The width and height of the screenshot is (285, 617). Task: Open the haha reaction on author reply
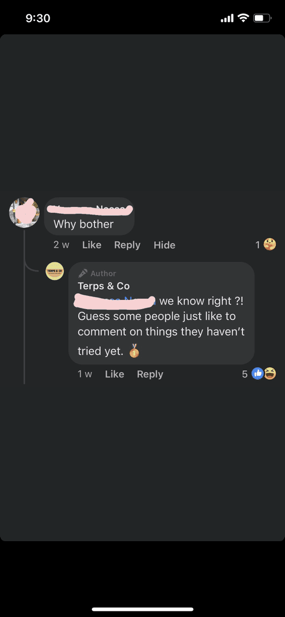[x=270, y=374]
